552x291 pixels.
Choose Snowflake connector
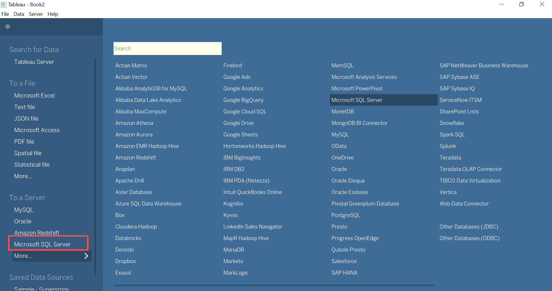tap(452, 123)
